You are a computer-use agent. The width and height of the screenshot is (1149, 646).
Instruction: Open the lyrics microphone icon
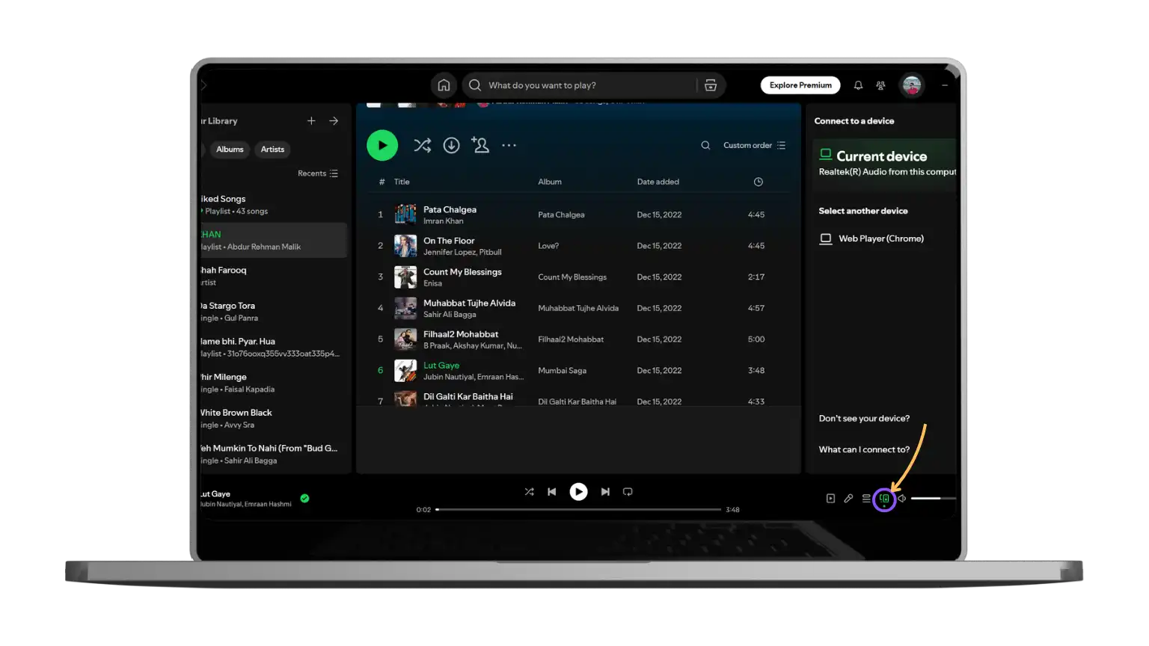point(848,499)
